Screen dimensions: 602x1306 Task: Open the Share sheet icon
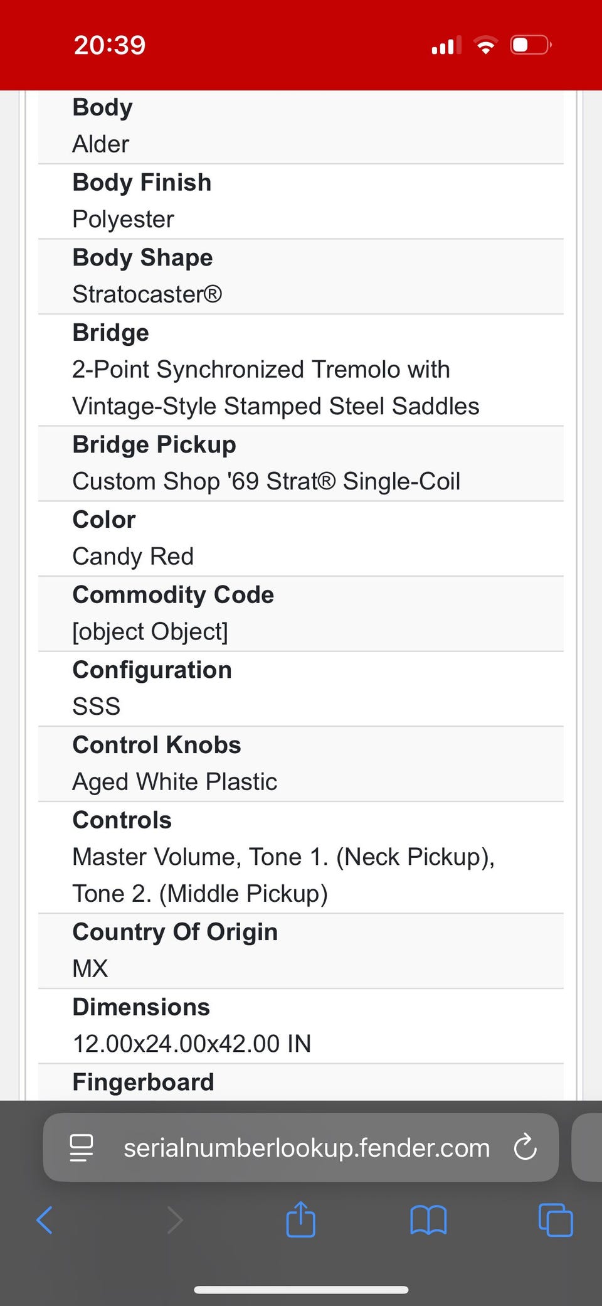pos(300,1219)
